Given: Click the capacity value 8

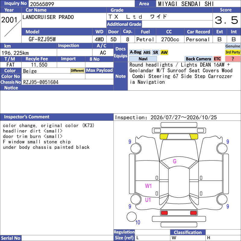Looking at the screenshot, I should tap(127, 39).
